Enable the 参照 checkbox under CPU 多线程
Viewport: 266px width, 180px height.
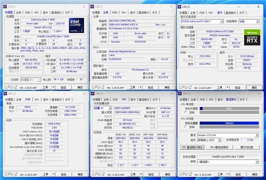(x=186, y=127)
